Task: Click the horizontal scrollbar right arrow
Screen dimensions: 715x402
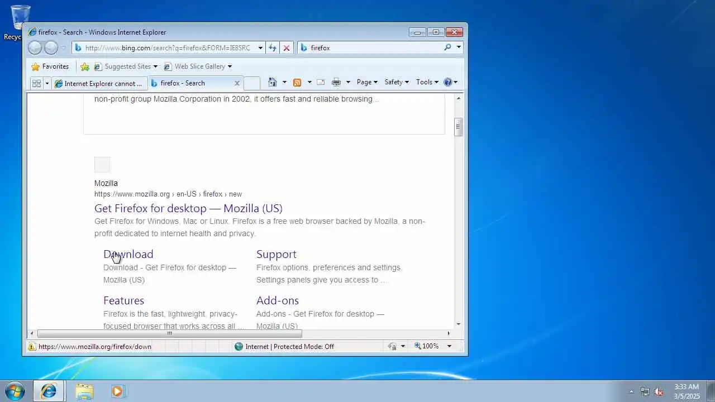Action: point(449,333)
